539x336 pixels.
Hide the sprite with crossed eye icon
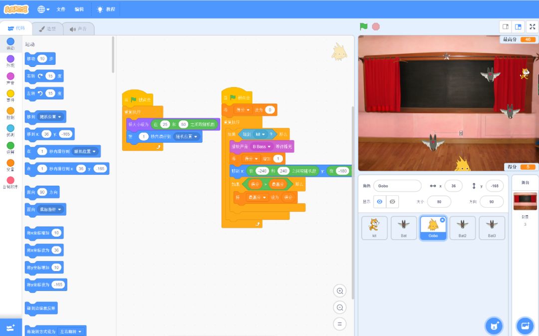click(392, 202)
